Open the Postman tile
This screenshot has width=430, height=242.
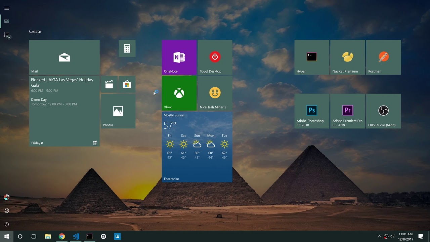click(x=383, y=57)
